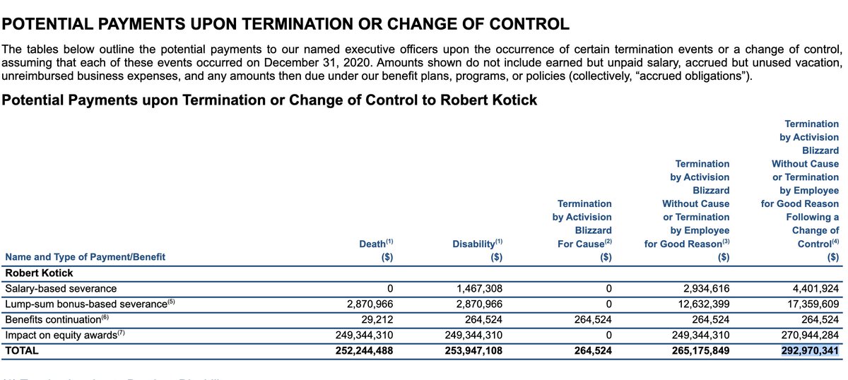
Task: Select the TOTAL row label
Action: [x=22, y=350]
